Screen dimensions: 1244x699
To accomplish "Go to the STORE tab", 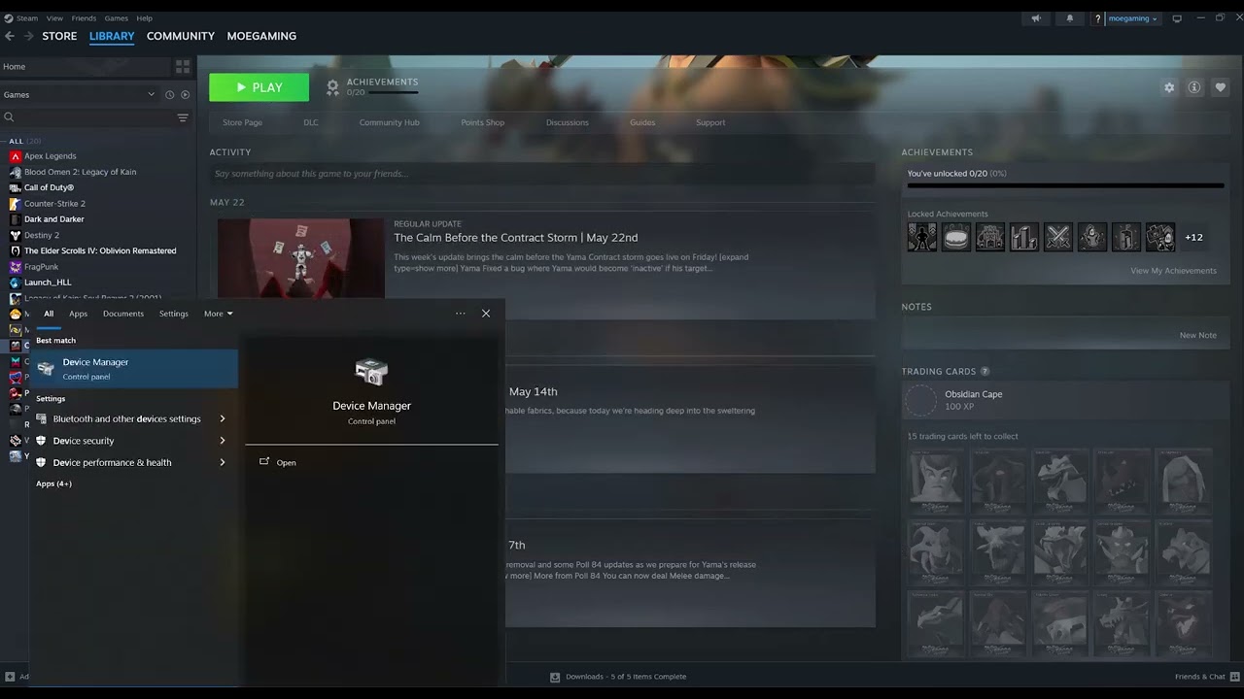I will 59,36.
